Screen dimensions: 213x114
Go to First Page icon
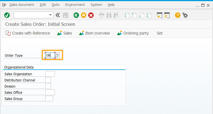(x=127, y=15)
